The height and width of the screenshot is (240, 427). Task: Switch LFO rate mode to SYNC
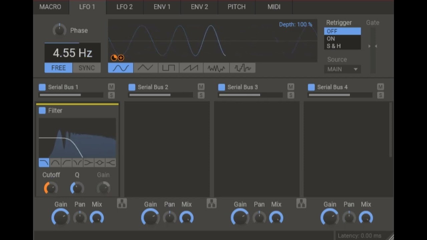coord(87,68)
